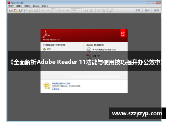The image size is (169, 122).
Task: Click the 将 PDF 转换为 Word 或 Excel link
Action: click(104, 50)
